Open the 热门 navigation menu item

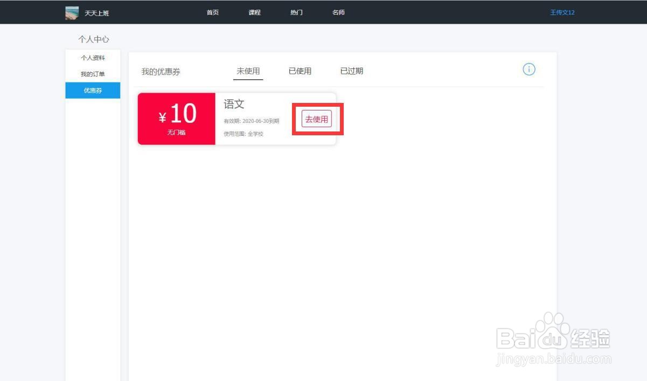tap(296, 11)
